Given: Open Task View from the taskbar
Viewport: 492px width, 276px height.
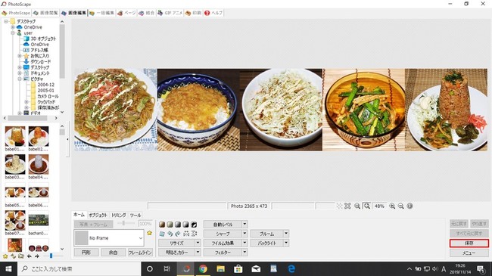Looking at the screenshot, I should coord(167,268).
